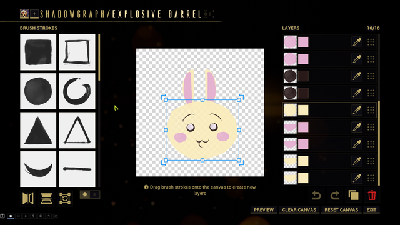
Task: Select the seventh layer's pink half-circle thumbnail
Action: point(290,144)
